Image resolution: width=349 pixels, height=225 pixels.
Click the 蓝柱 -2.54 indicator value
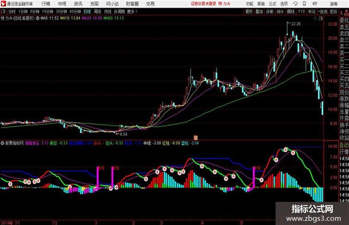[x=190, y=143]
